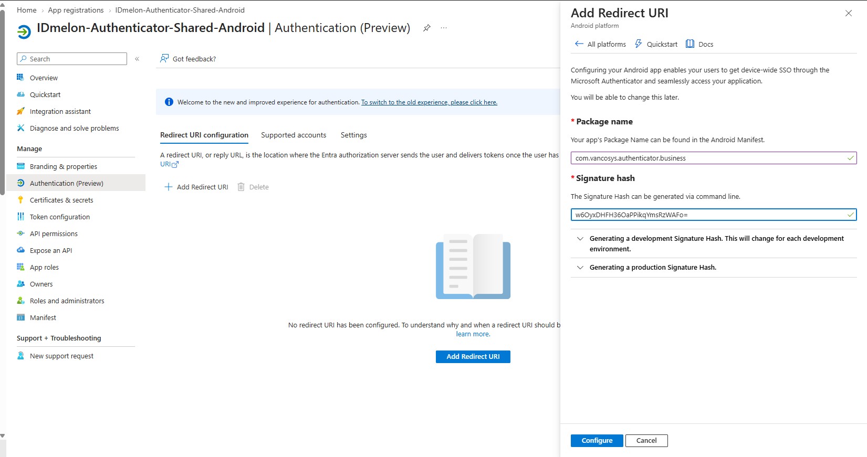Click the Package name input field
The image size is (867, 457).
(714, 158)
